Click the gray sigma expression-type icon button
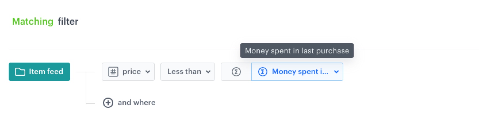479x124 pixels. 236,72
